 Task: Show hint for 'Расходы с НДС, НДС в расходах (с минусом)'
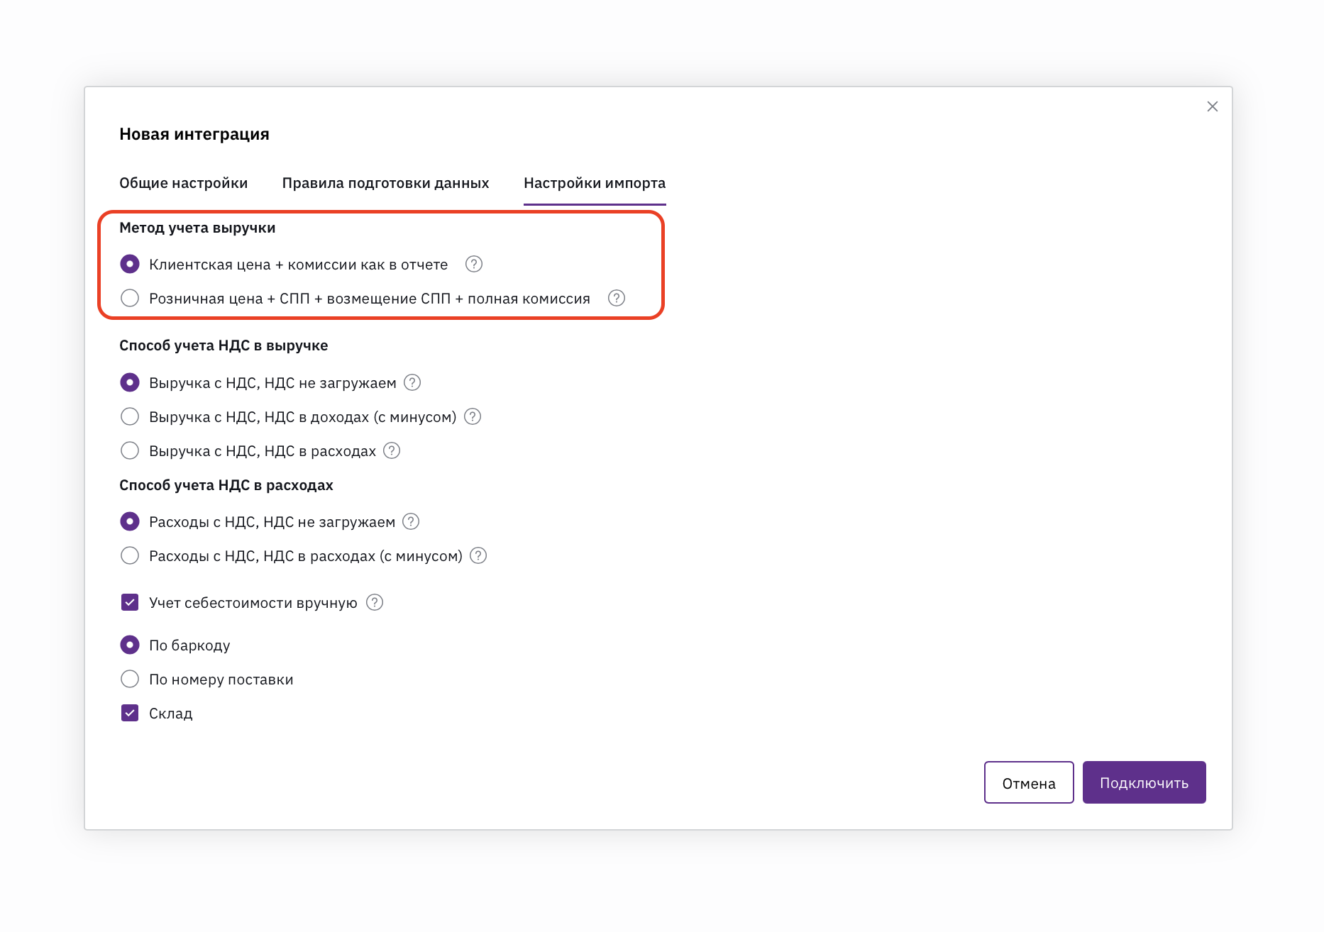click(x=478, y=555)
